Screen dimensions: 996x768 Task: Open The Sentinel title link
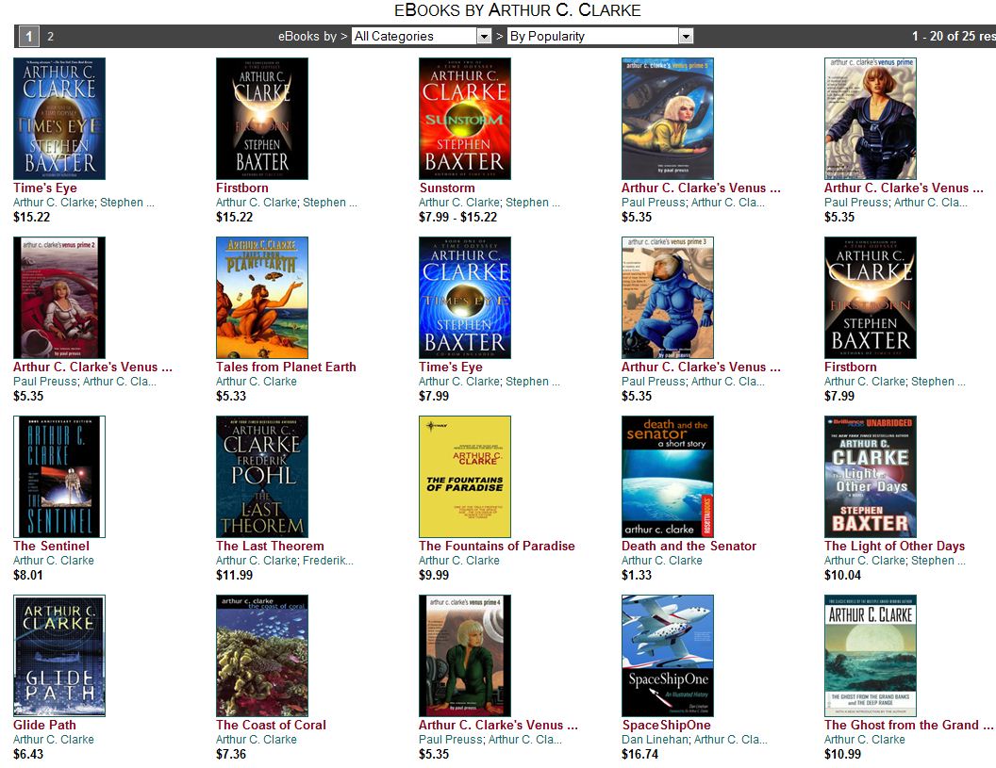(x=52, y=546)
